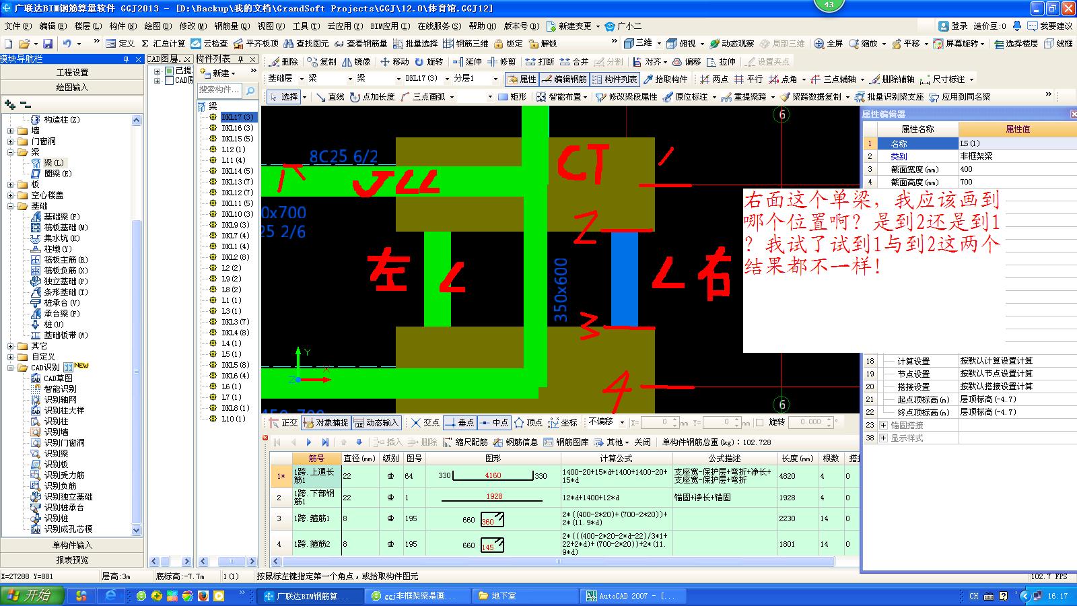Open 查找图元 find element tool

[306, 43]
